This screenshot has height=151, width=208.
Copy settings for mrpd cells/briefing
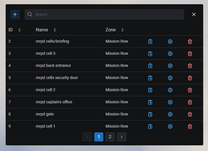150,41
